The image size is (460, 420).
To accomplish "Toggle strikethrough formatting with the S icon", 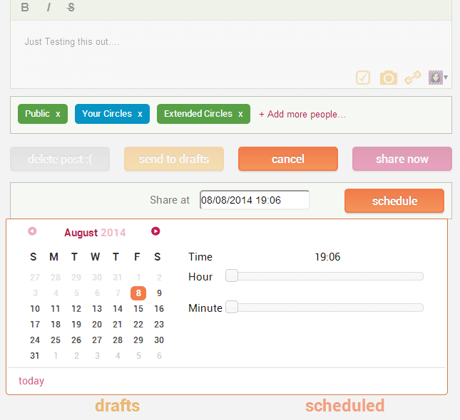I will 71,7.
